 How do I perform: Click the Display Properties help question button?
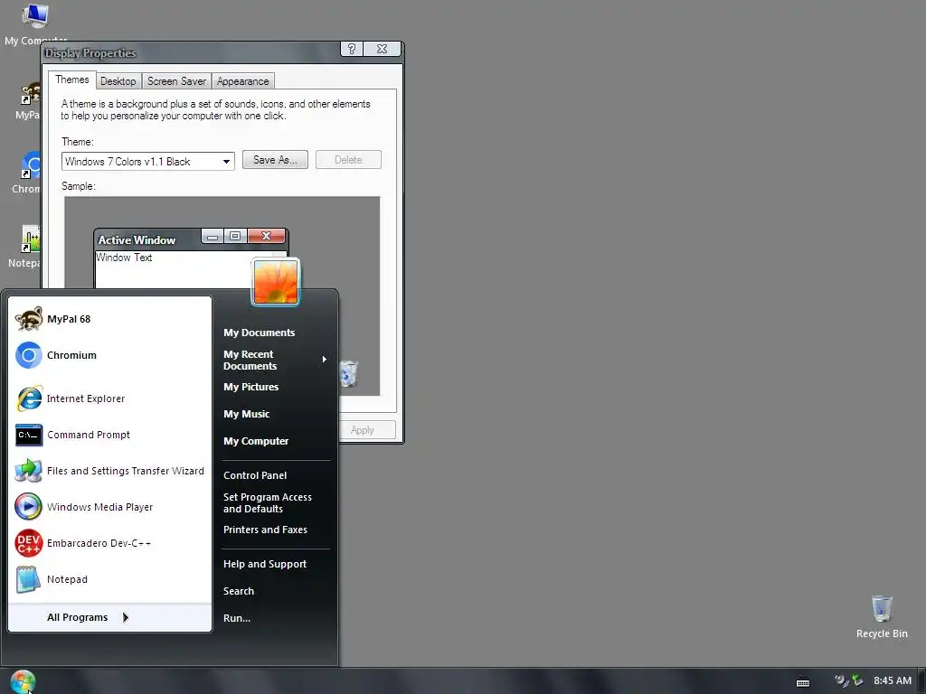pos(352,49)
